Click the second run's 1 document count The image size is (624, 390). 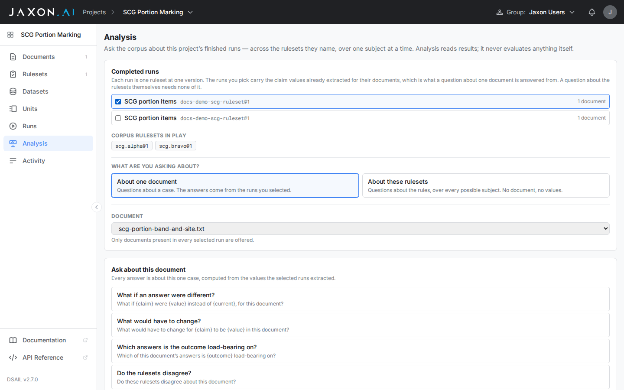click(x=591, y=118)
